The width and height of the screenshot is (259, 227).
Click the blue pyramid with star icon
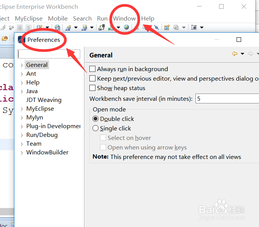pos(68,28)
